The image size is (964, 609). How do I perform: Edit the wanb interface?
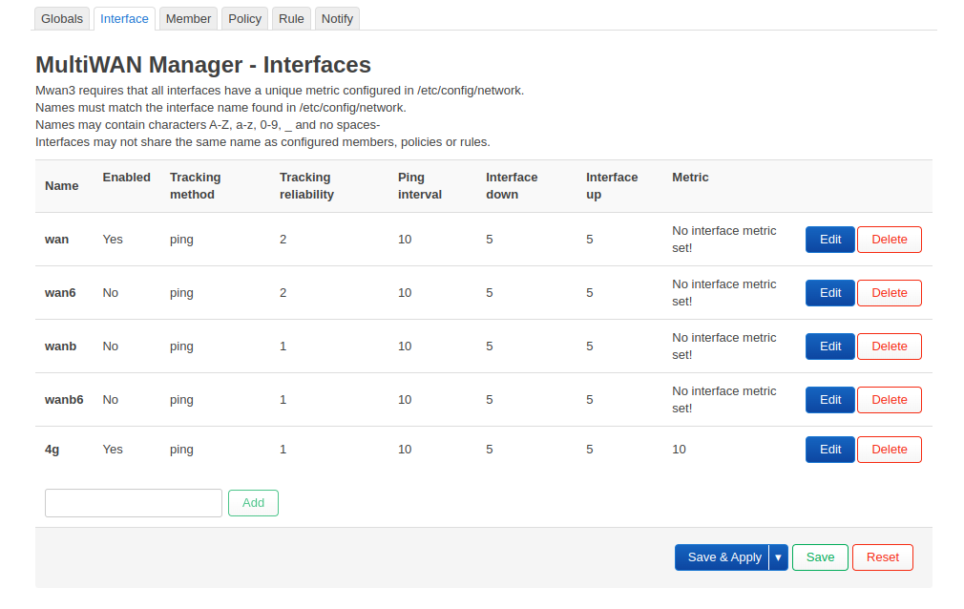click(830, 346)
